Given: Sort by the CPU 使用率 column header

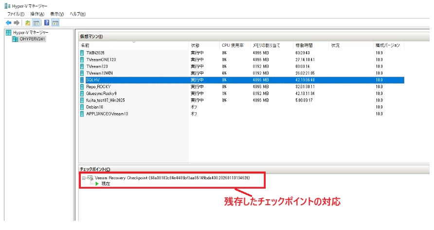Looking at the screenshot, I should pyautogui.click(x=235, y=45).
